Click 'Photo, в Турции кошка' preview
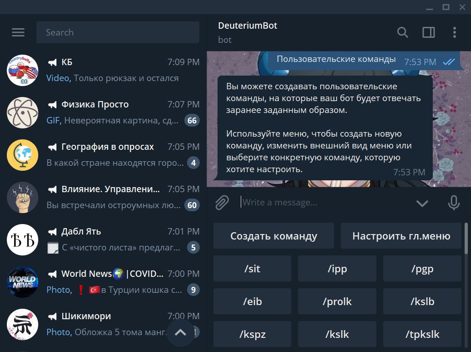The width and height of the screenshot is (471, 352). click(114, 290)
